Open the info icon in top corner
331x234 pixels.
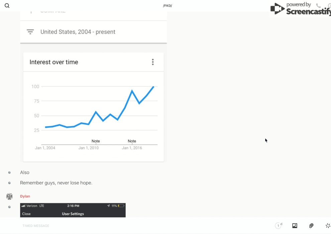coord(329,6)
